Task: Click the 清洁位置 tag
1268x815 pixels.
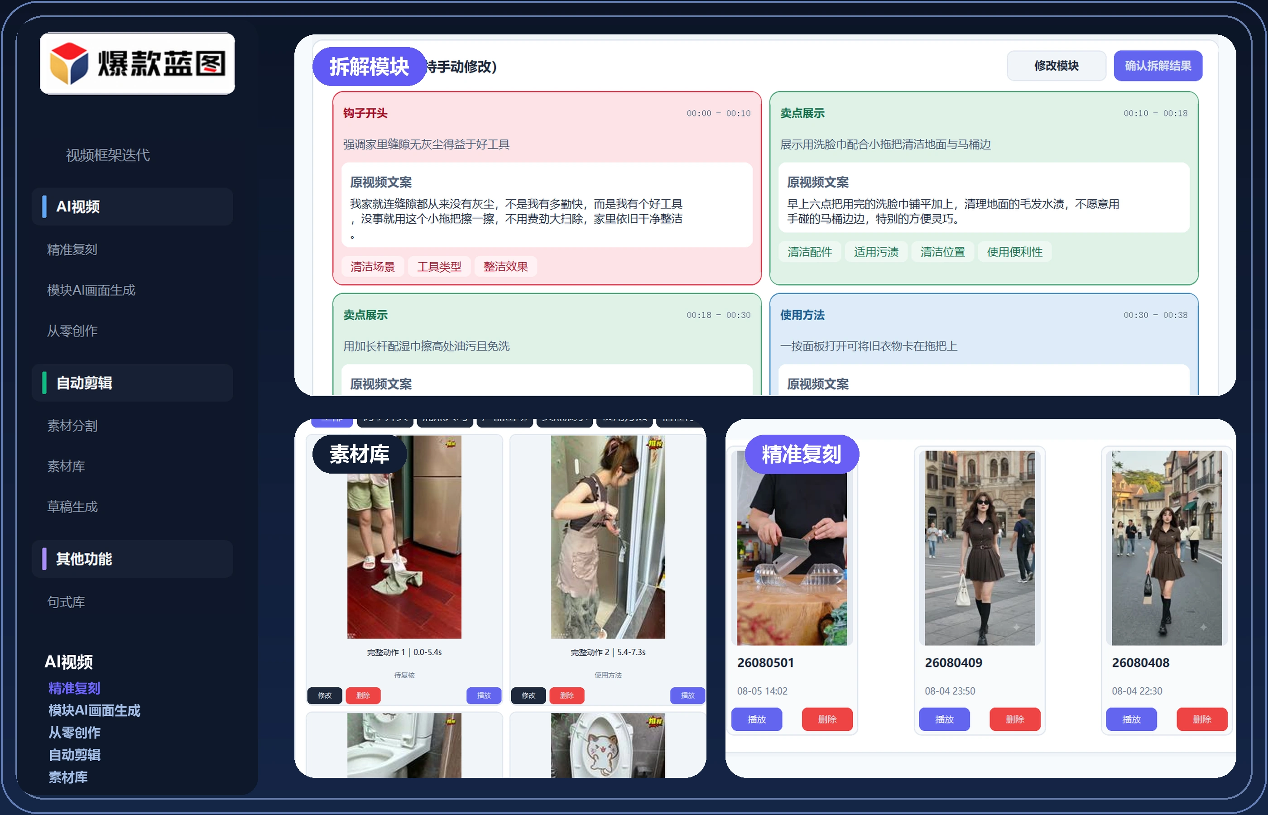Action: point(943,252)
